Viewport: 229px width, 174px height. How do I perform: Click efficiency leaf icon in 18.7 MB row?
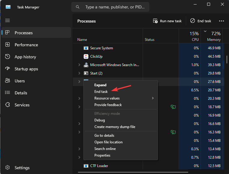point(173,107)
